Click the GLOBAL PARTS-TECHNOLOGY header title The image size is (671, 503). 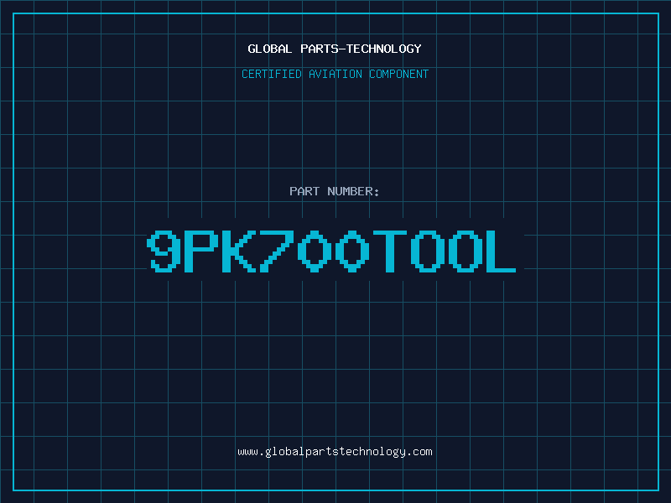click(335, 49)
